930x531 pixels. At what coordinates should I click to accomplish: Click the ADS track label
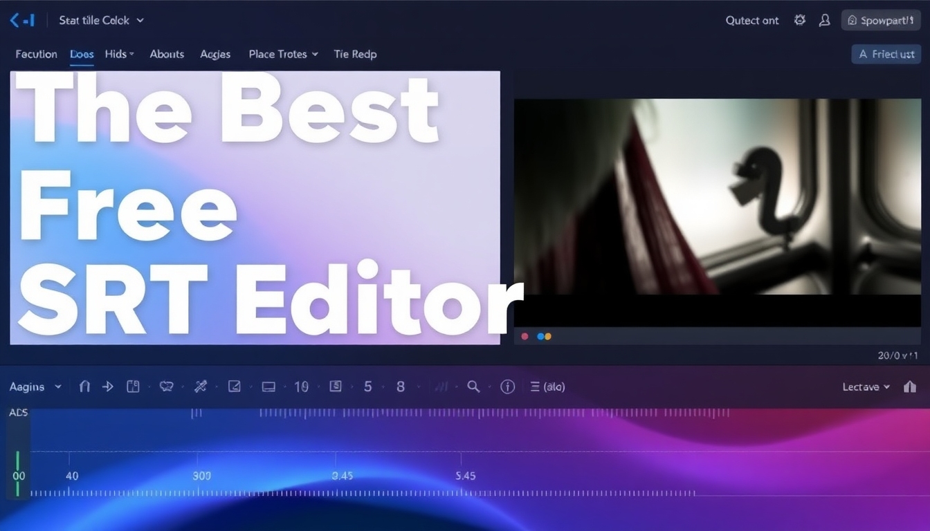point(19,413)
